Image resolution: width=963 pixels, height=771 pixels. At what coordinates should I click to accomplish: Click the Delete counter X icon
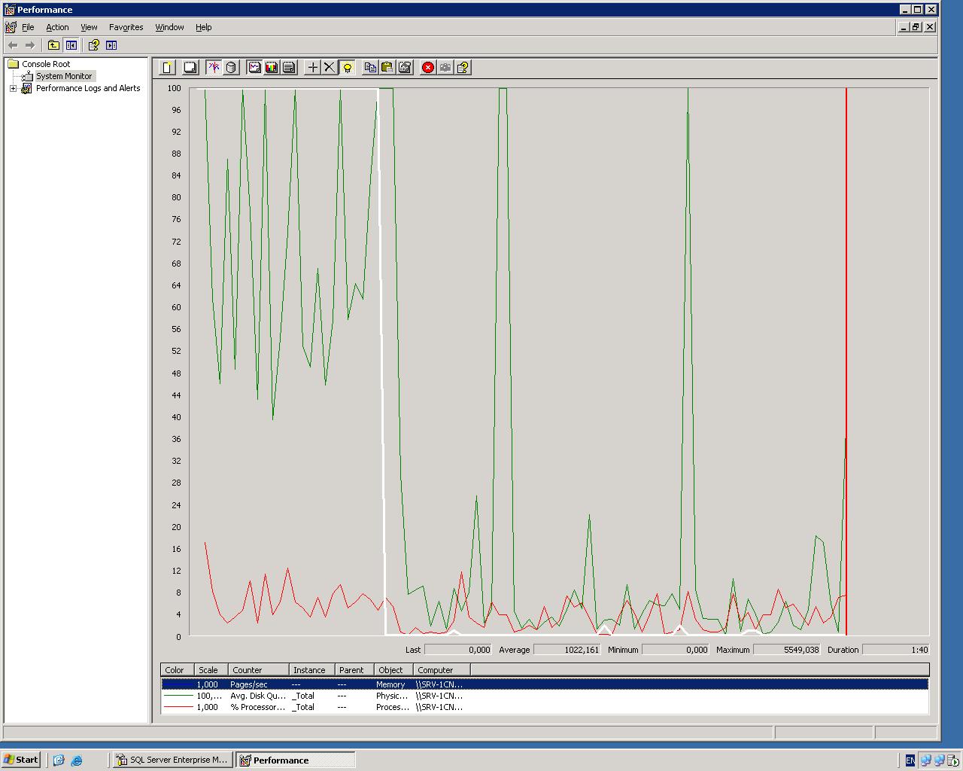click(330, 68)
